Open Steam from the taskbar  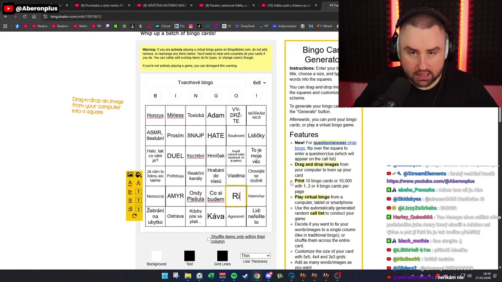(245, 276)
